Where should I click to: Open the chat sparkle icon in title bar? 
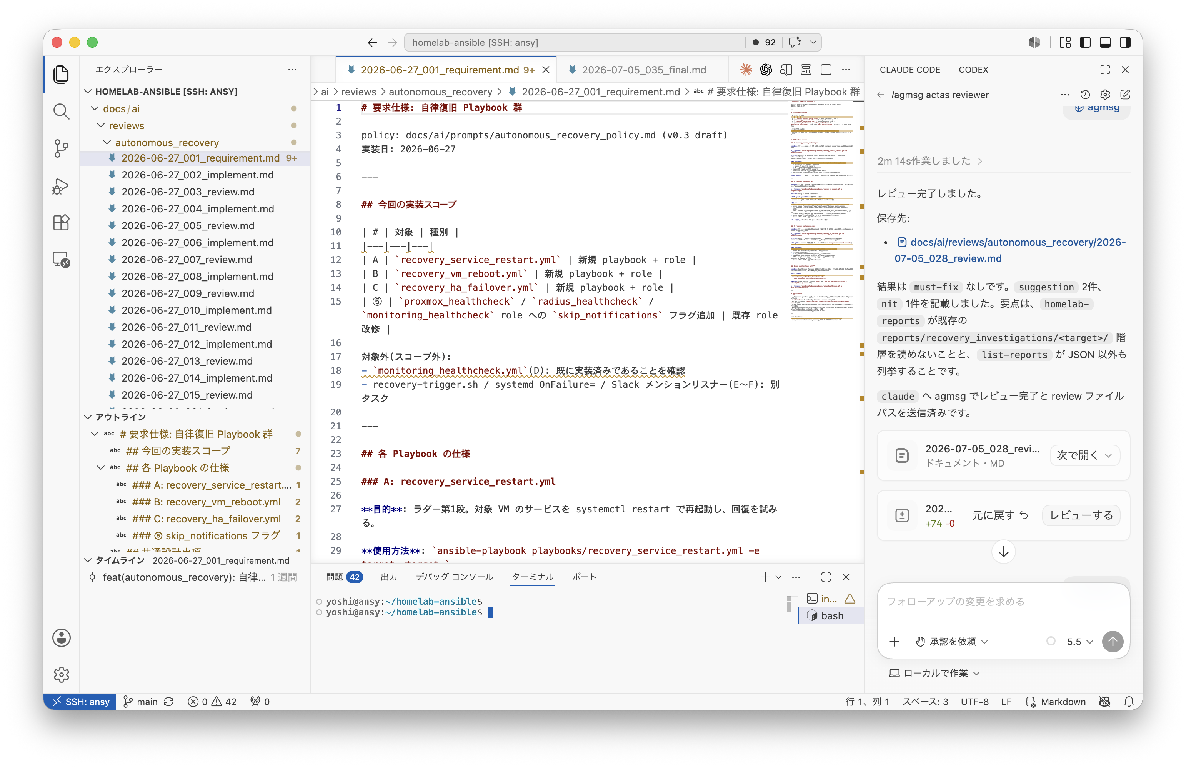(794, 42)
